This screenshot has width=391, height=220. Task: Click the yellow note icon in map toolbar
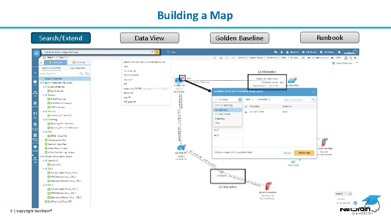(x=215, y=57)
